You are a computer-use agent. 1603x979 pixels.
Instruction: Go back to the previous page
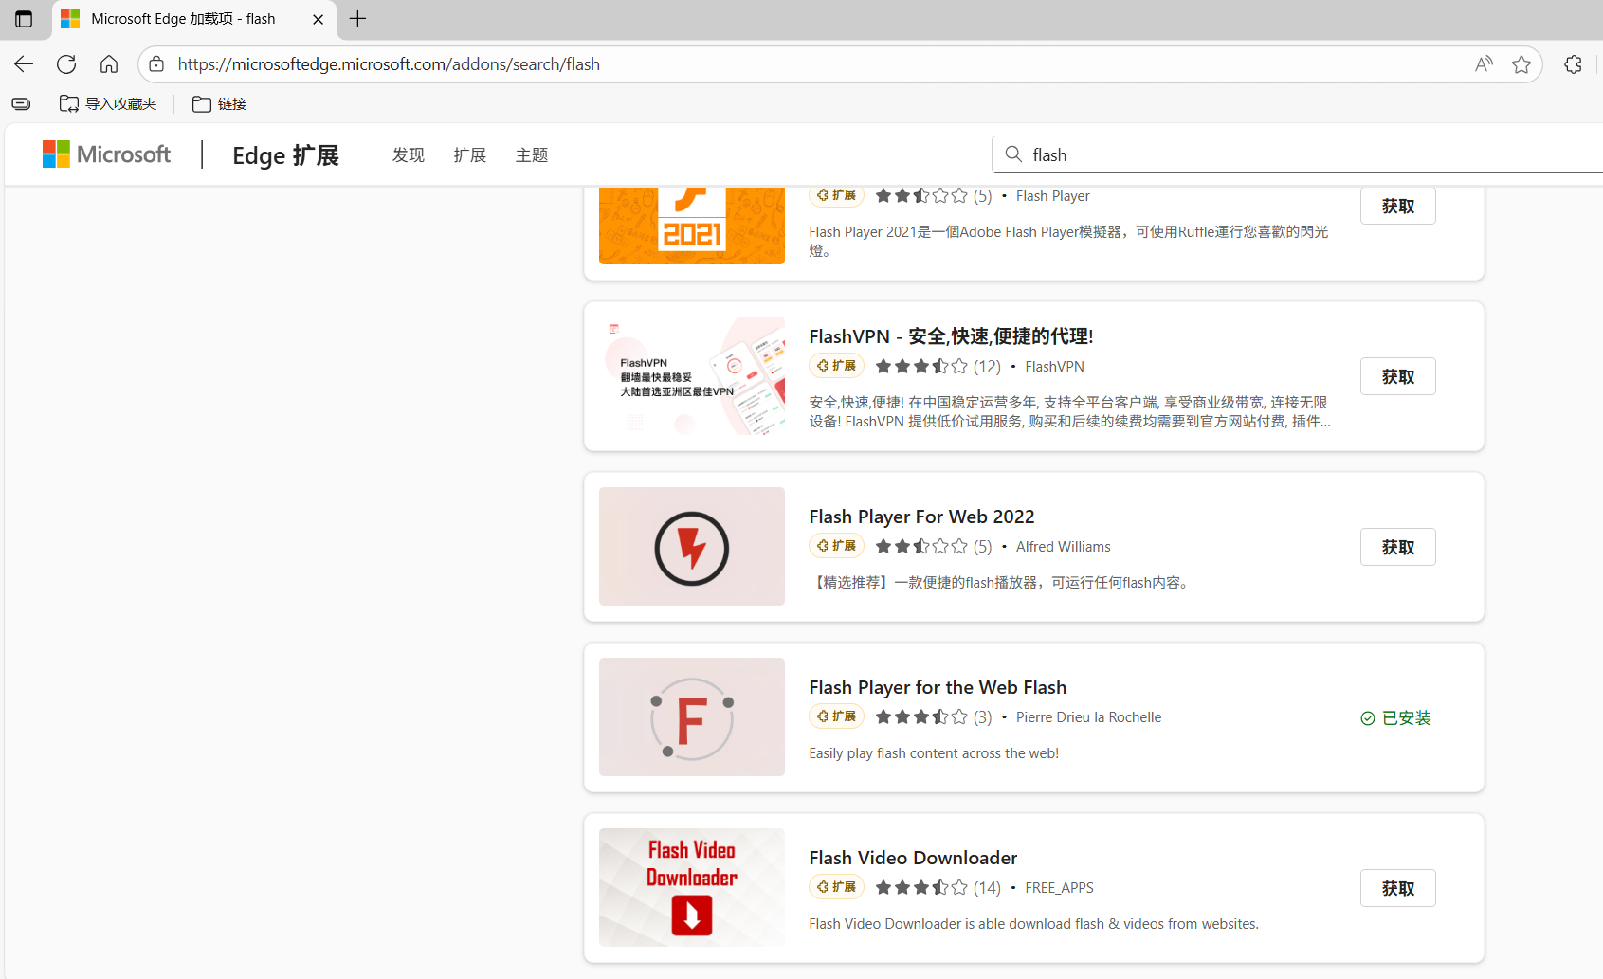point(24,64)
